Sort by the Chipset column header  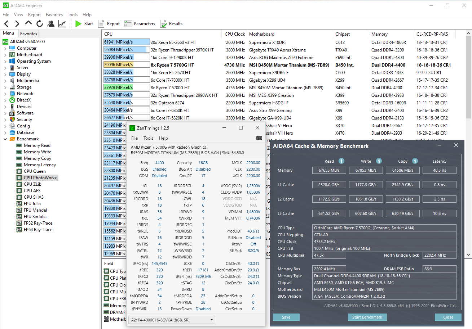coord(351,34)
